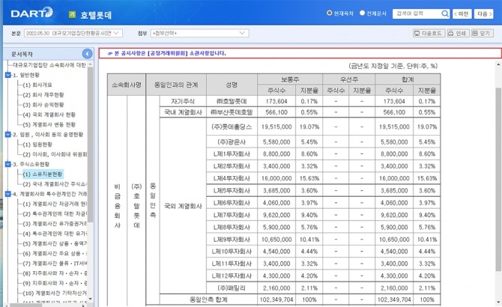Open (7) 계열회사간 물류·IT서비스 item

pos(55,264)
